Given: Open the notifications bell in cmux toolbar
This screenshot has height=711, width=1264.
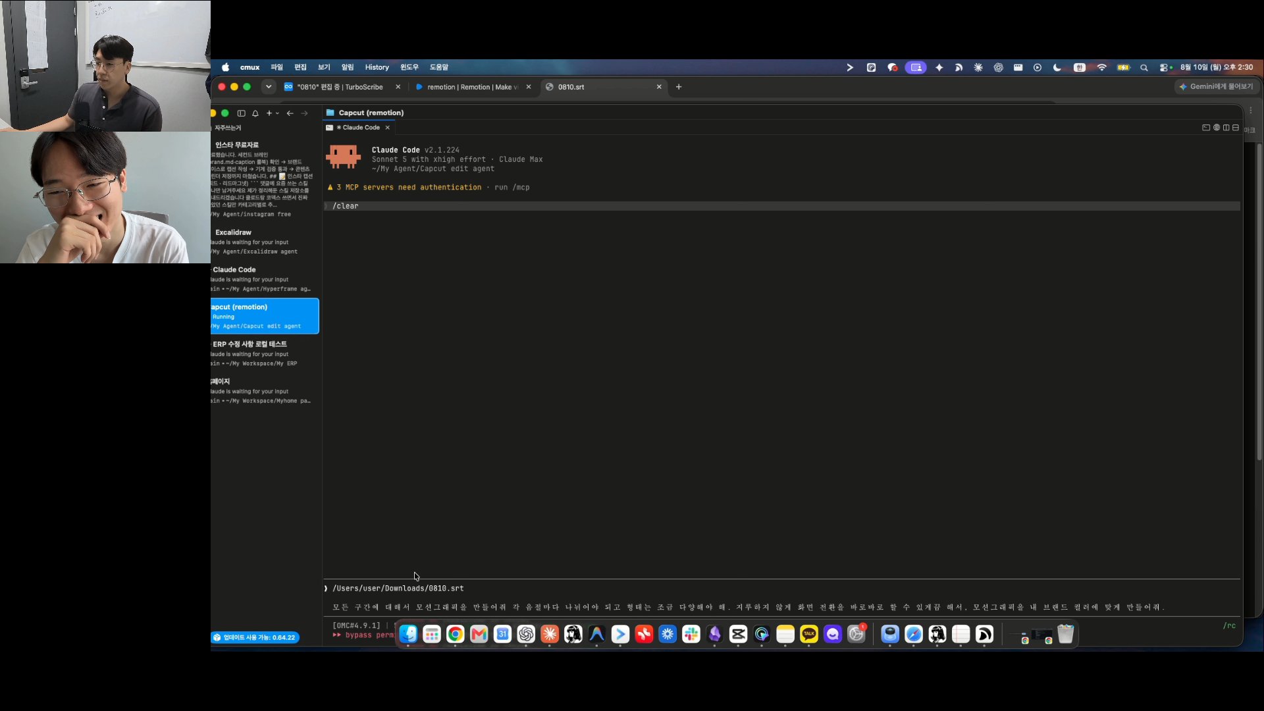Looking at the screenshot, I should 255,113.
